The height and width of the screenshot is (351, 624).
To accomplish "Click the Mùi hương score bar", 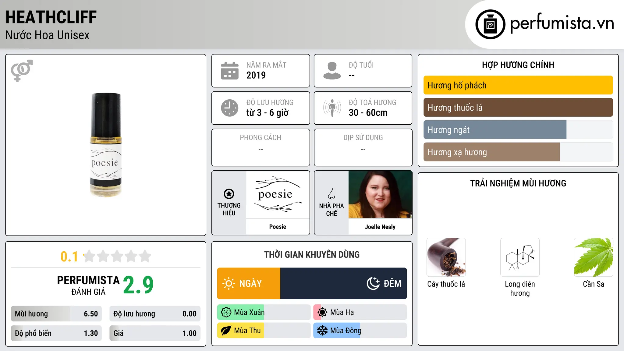I will (56, 314).
